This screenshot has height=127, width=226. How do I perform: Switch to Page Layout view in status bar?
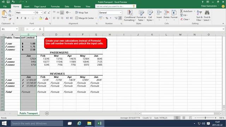tap(184, 118)
